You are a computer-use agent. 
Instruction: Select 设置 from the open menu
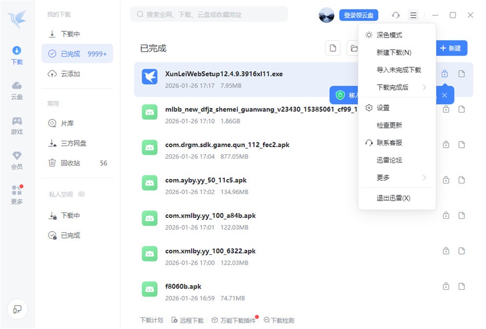pos(383,107)
